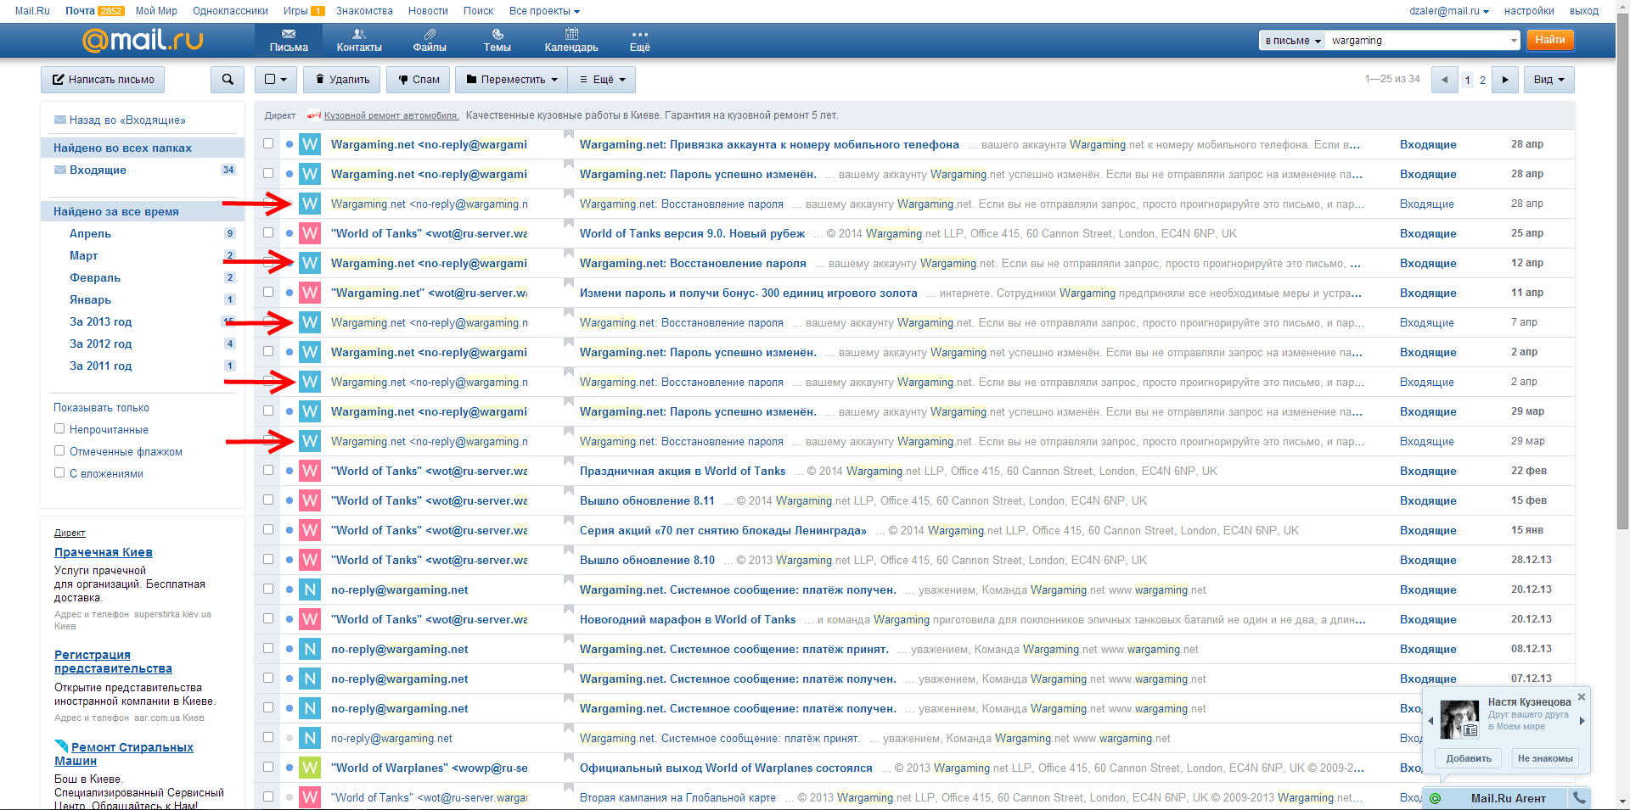1630x810 pixels.
Task: Enable the С вложениями filter checkbox
Action: [x=59, y=473]
